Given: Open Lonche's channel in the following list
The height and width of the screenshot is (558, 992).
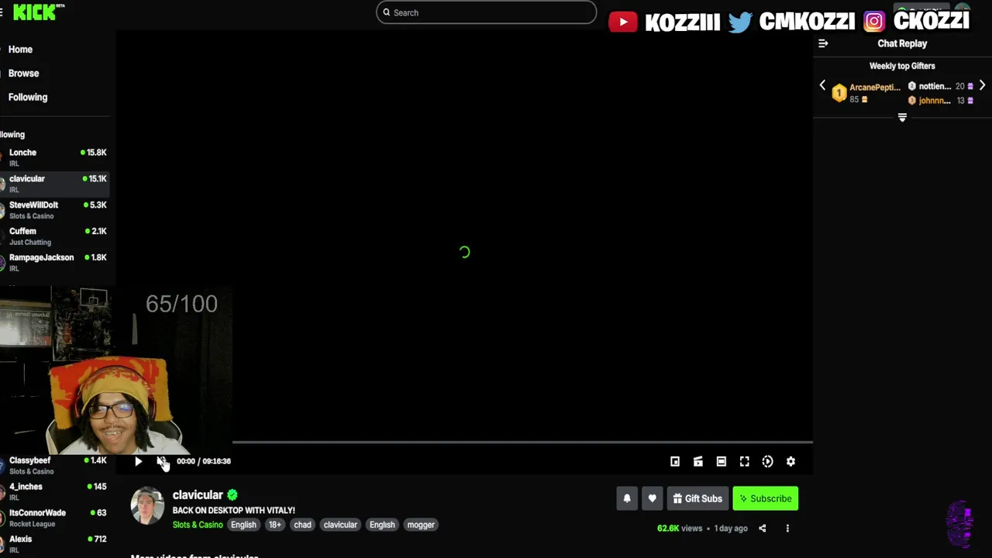Looking at the screenshot, I should click(54, 157).
